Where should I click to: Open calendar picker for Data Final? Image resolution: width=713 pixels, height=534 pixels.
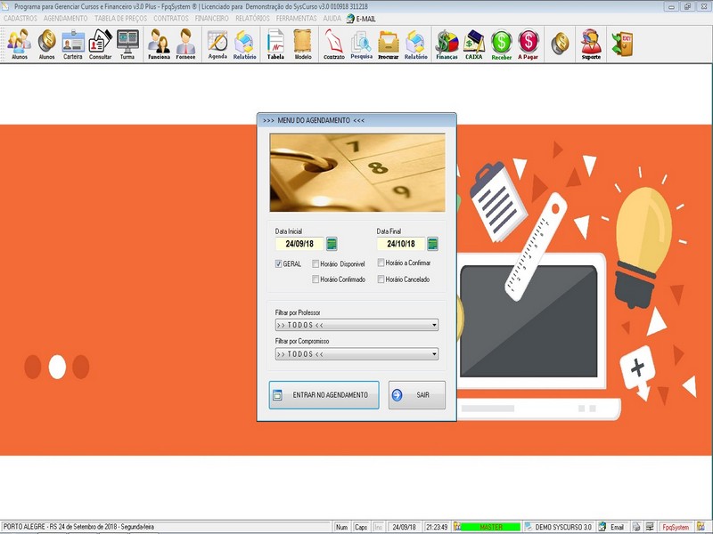point(433,244)
